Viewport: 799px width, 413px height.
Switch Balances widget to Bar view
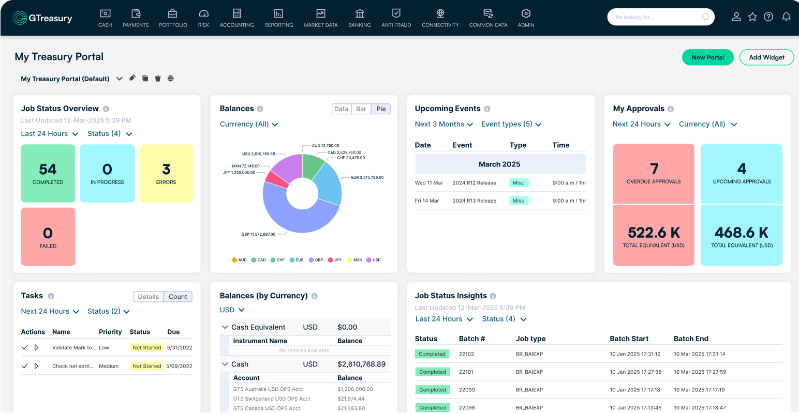[x=361, y=109]
